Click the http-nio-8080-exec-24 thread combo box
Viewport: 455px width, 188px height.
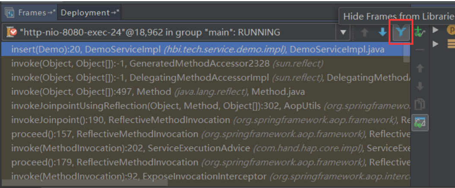176,32
